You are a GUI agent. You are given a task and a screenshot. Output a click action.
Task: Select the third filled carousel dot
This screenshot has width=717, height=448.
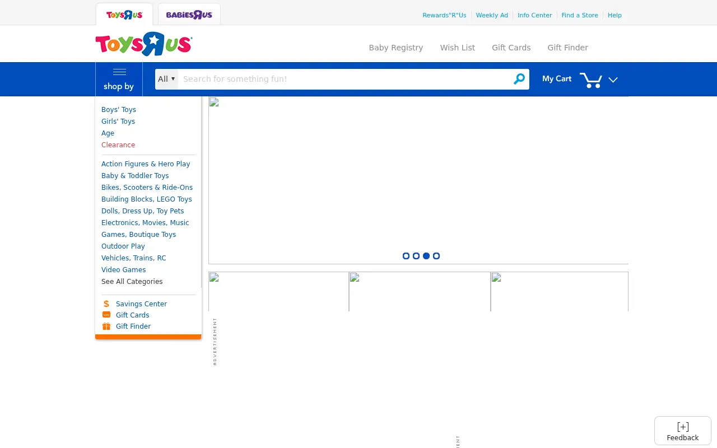[426, 256]
